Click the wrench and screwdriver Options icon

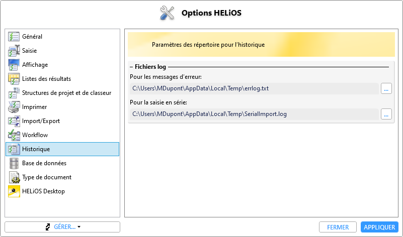tap(167, 13)
